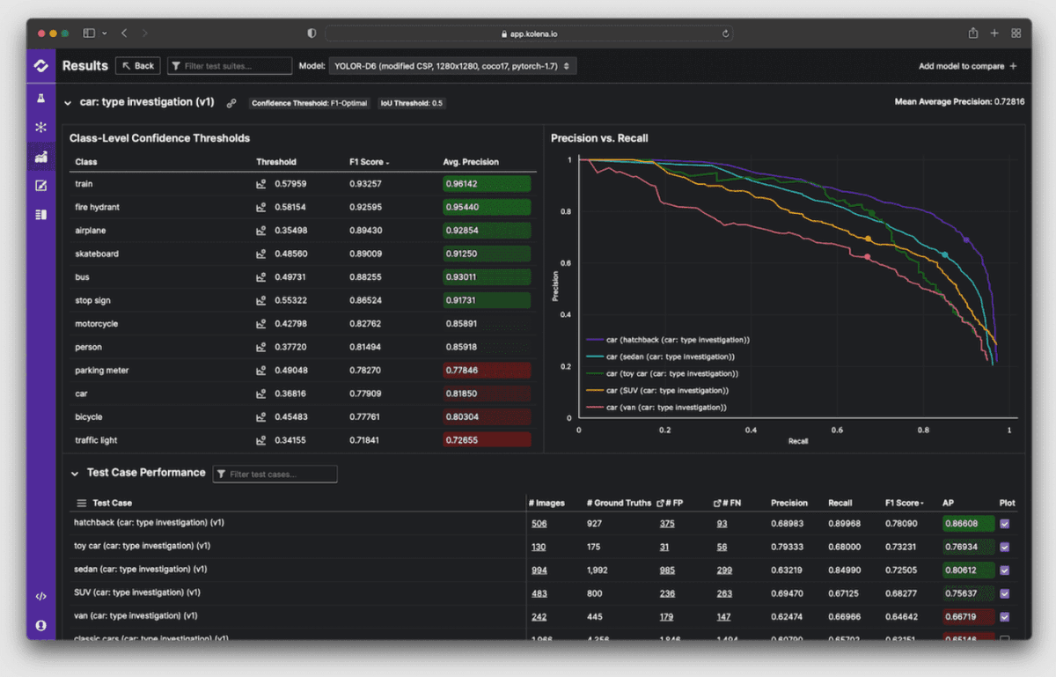Uncheck Plot checkbox for toy car row
Image resolution: width=1056 pixels, height=677 pixels.
1005,547
